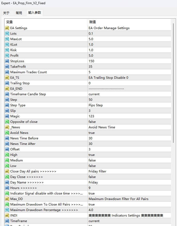The image size is (177, 226).
Task: Click the Maximum Drawdown Percentage icon
Action: point(7,210)
